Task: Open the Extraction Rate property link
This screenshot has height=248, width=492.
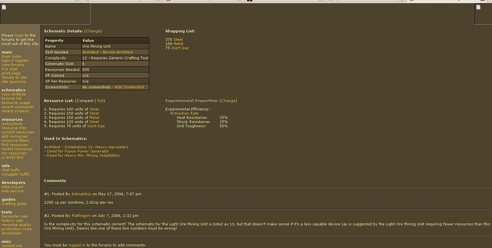Action: (184, 113)
